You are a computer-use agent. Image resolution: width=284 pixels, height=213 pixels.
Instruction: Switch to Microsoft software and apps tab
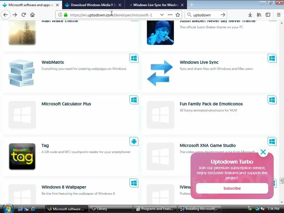point(31,5)
